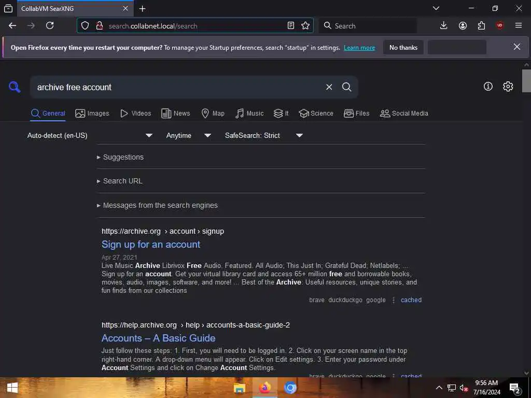Screen dimensions: 531x398
Task: Open the archive.org account signup URL
Action: point(162,231)
